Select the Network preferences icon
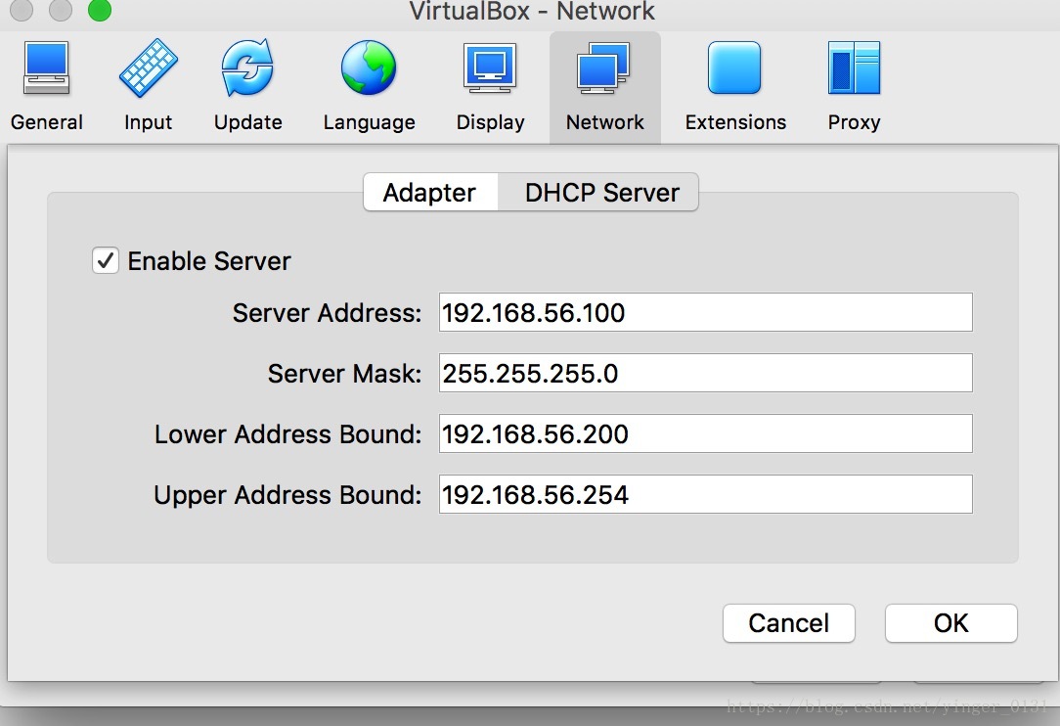This screenshot has width=1060, height=726. (x=604, y=68)
